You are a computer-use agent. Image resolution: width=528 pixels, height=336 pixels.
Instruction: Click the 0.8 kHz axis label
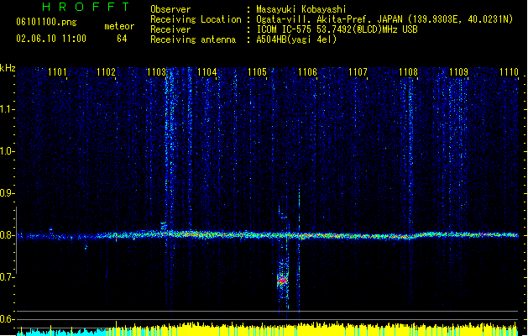[x=7, y=235]
